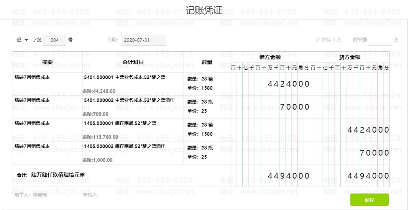
Task: Click credit amount 4424000 in third row
Action: pyautogui.click(x=368, y=130)
